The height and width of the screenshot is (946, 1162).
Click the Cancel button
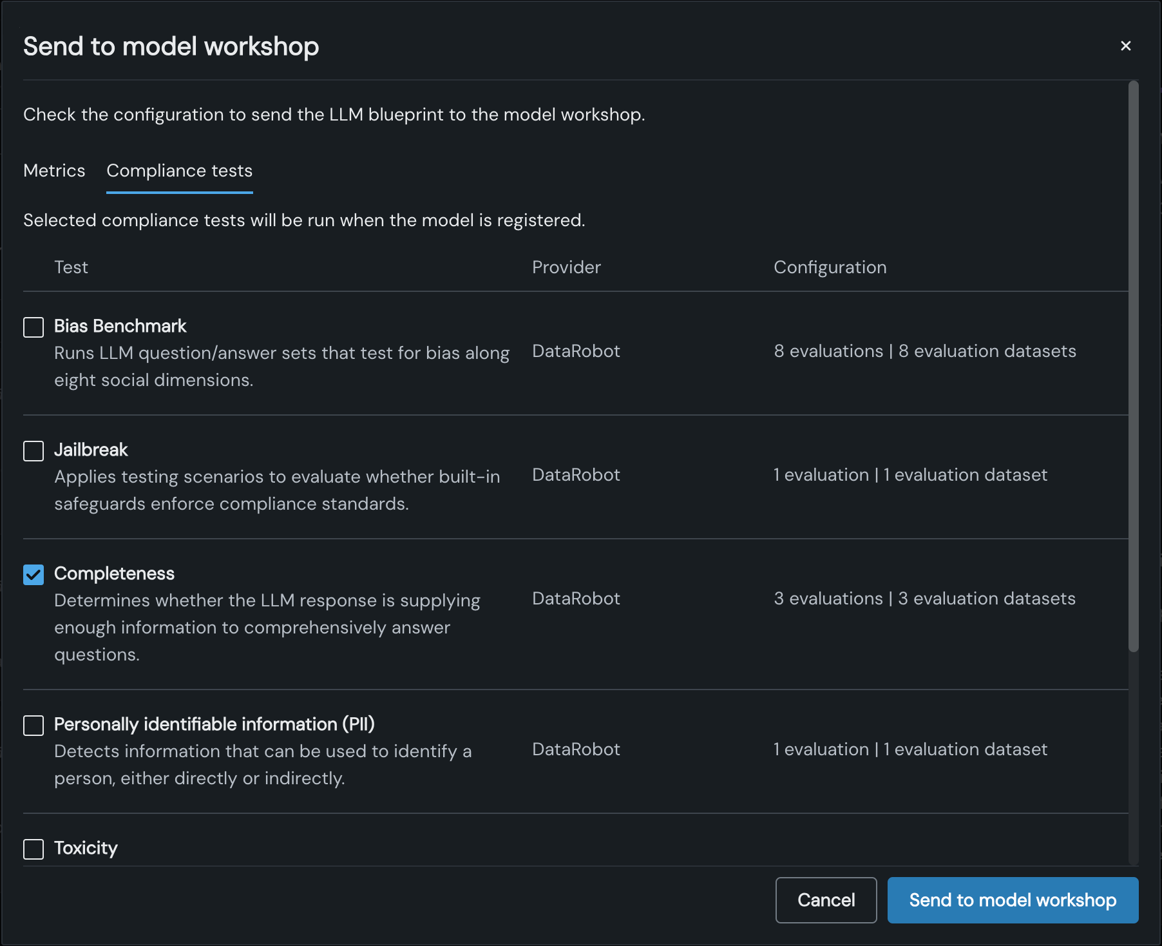pos(826,900)
